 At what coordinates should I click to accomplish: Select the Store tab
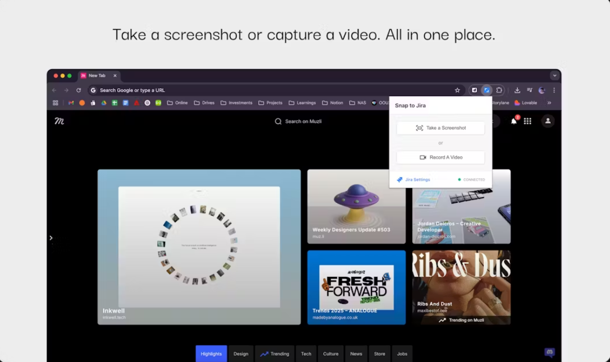coord(379,354)
